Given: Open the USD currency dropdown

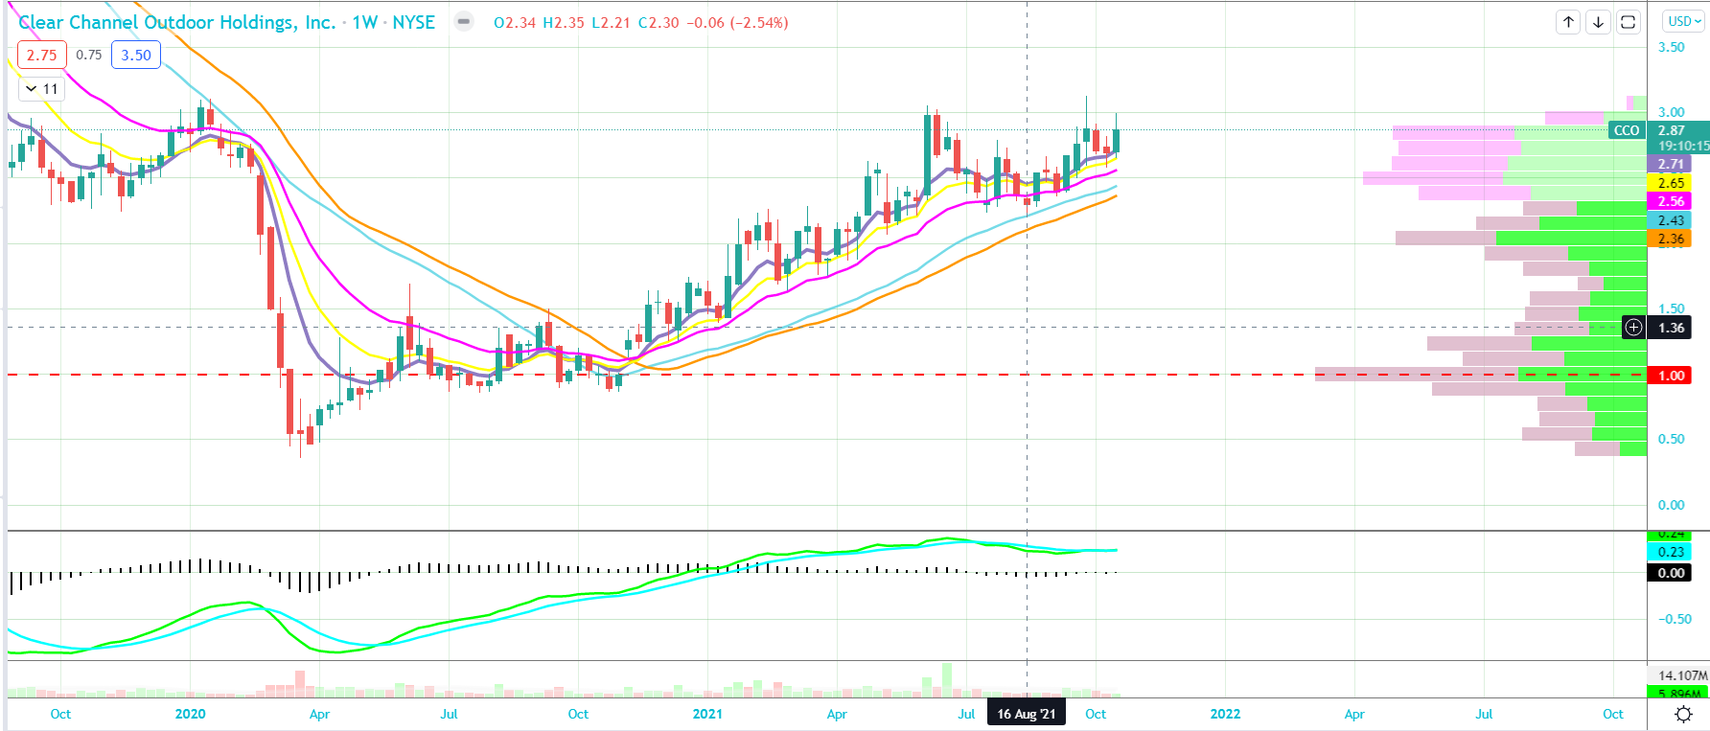Looking at the screenshot, I should [x=1684, y=21].
